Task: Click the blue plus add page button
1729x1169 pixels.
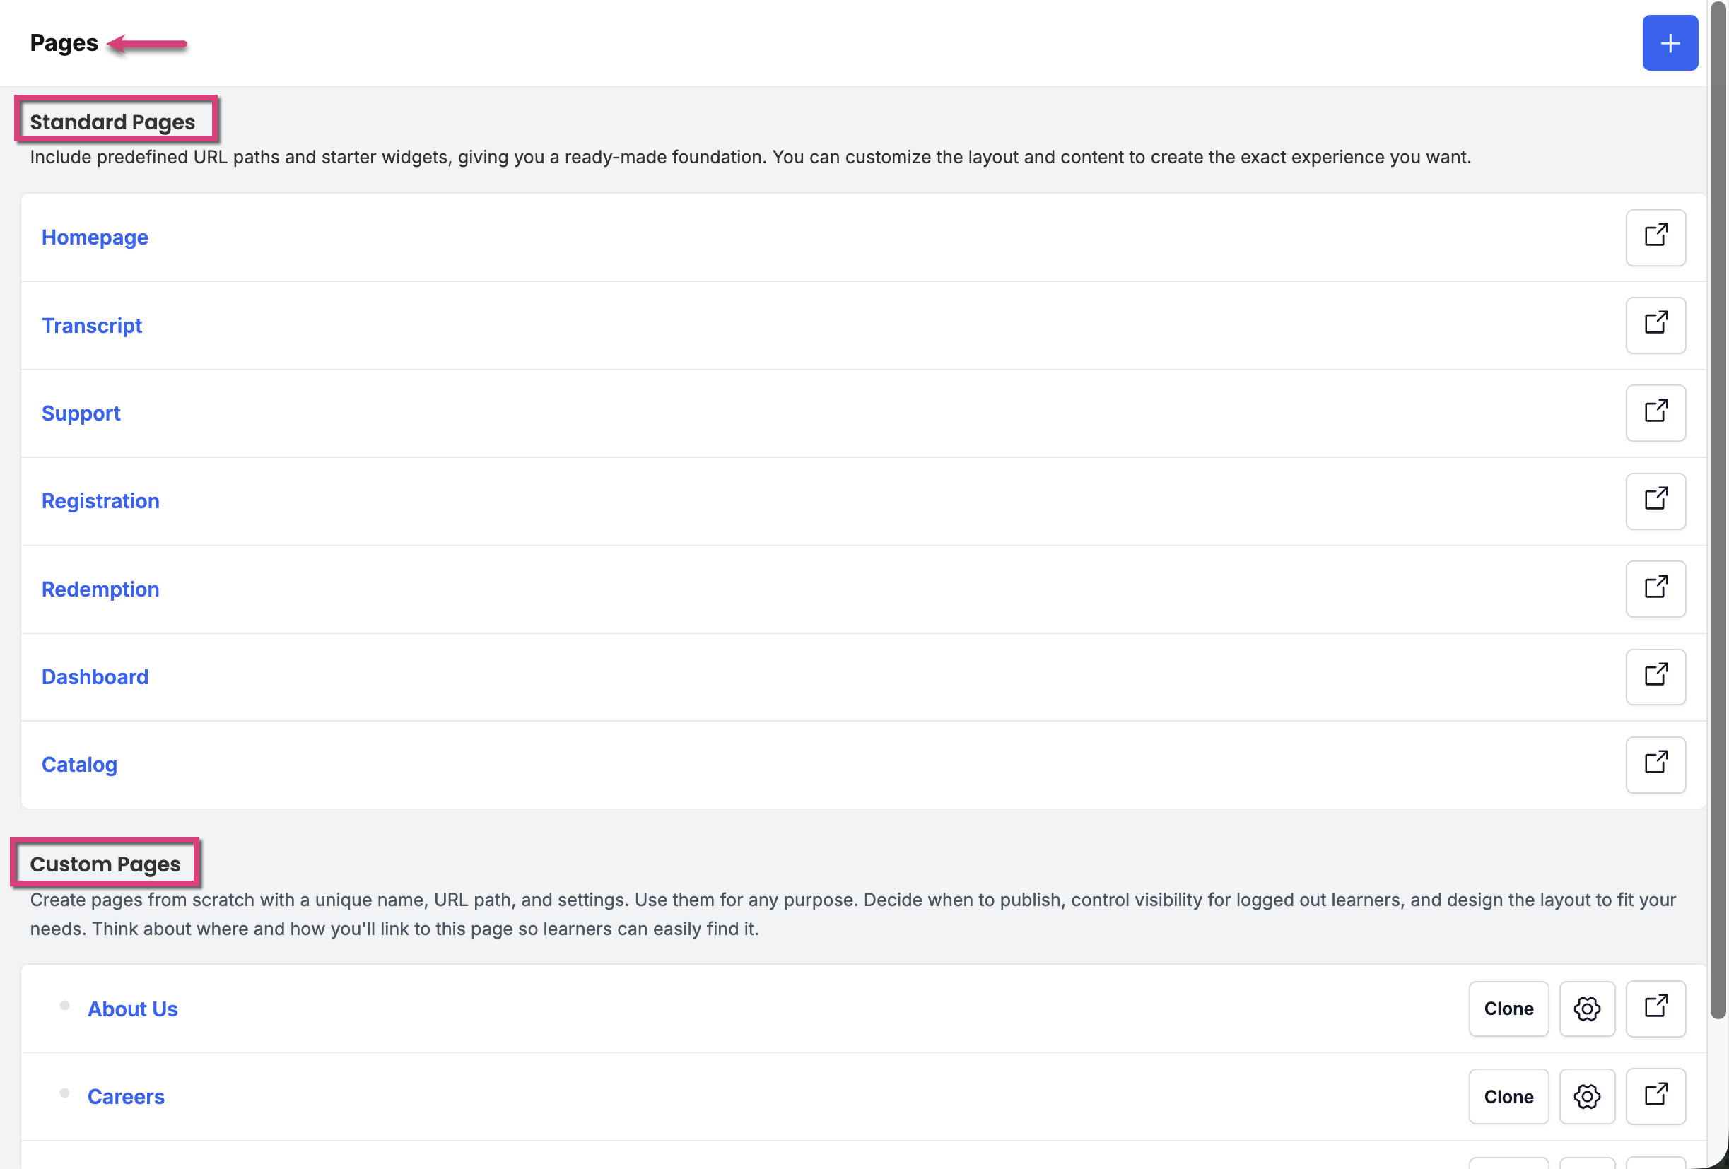Action: pos(1670,43)
